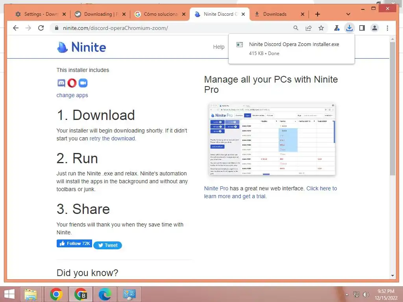Open File Explorer from the taskbar
Viewport: 403px width, 302px height.
31,294
